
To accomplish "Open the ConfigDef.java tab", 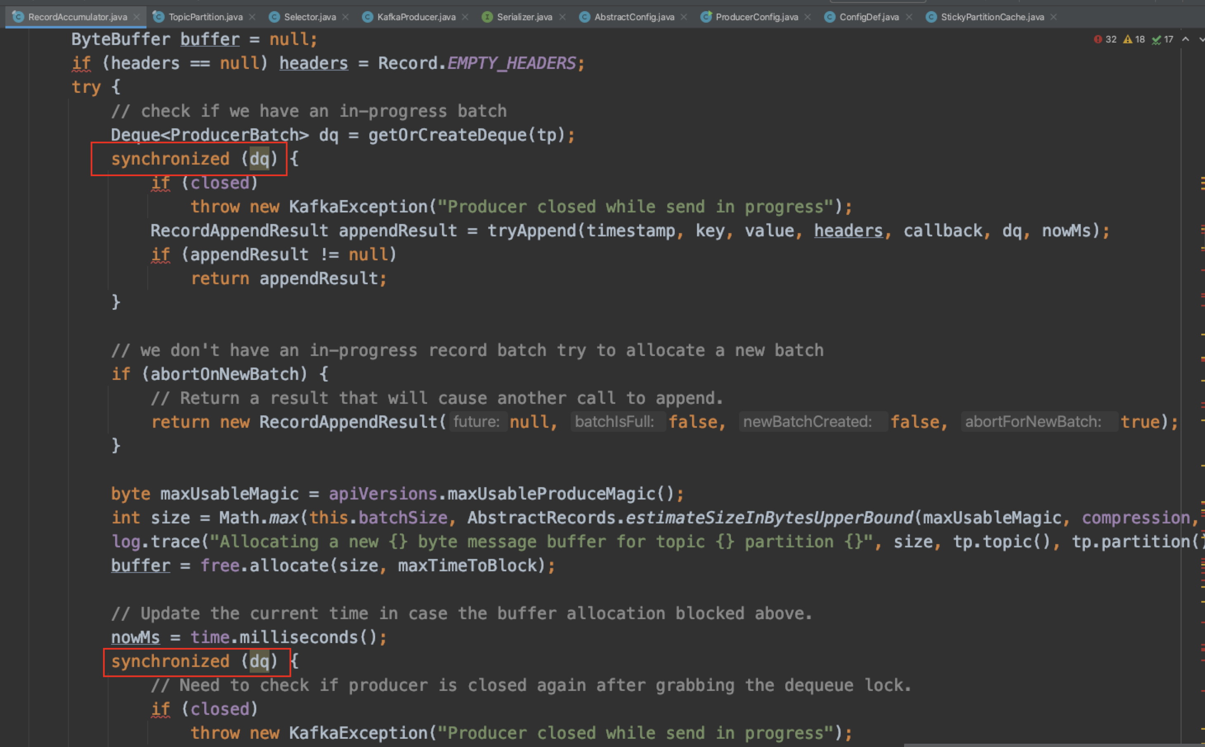I will tap(868, 17).
